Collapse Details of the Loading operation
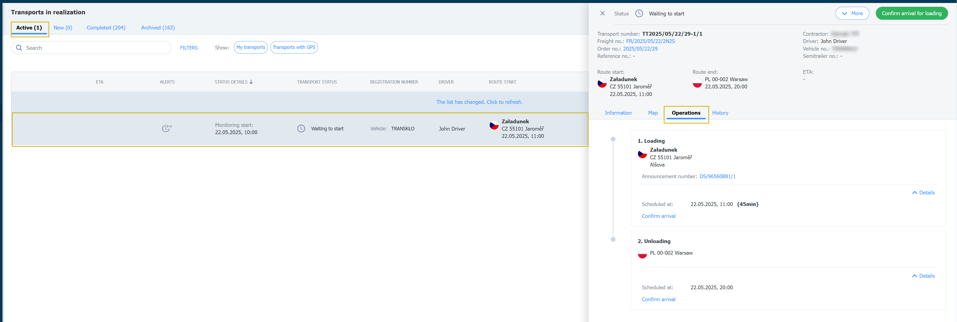Viewport: 957px width, 322px height. (x=923, y=192)
